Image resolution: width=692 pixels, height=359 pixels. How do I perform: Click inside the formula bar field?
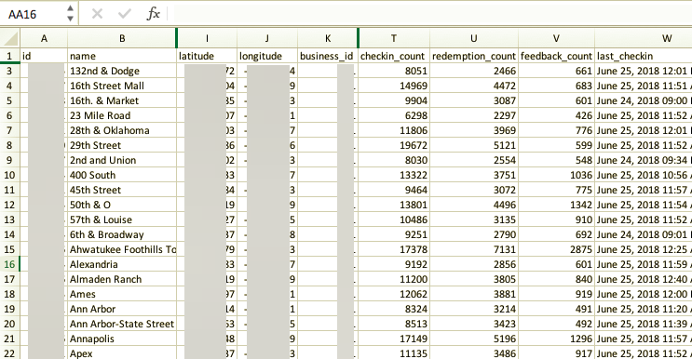[432, 14]
